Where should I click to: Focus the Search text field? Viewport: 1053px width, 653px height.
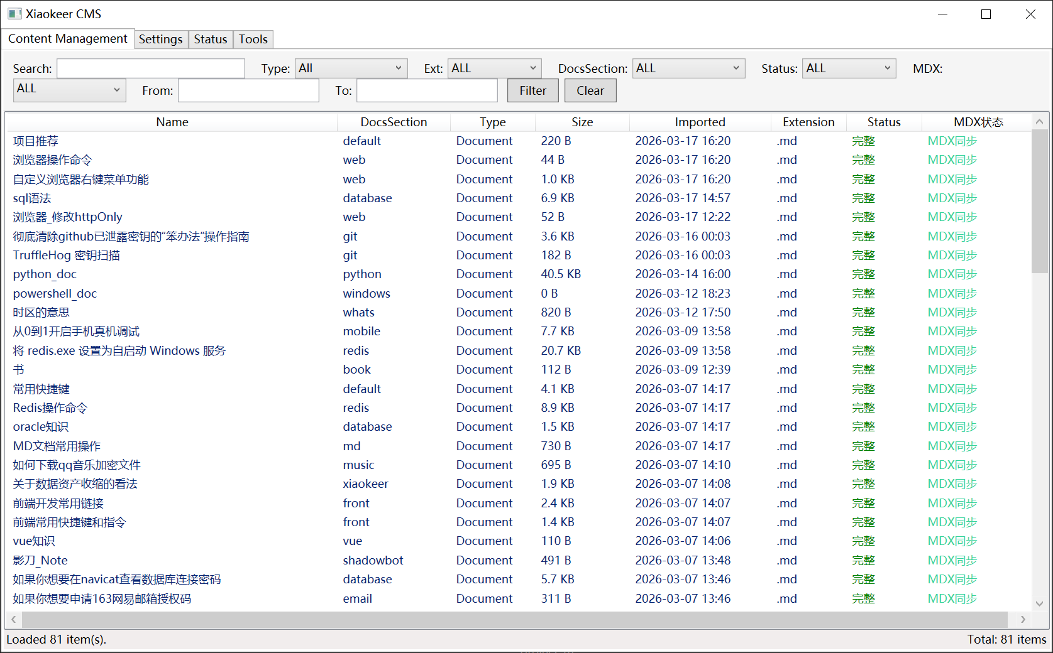tap(151, 68)
